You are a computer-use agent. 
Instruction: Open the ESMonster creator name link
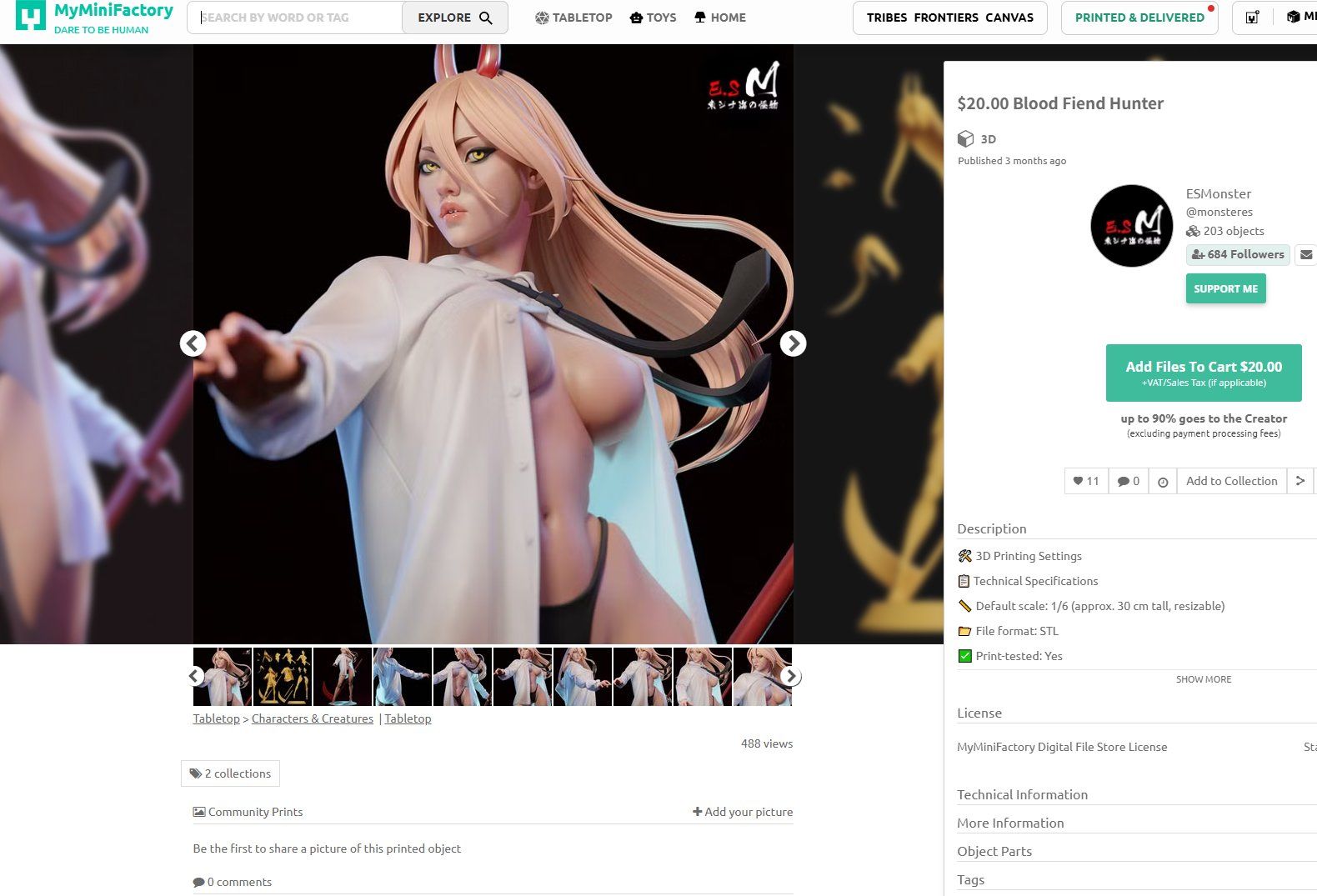(1219, 193)
